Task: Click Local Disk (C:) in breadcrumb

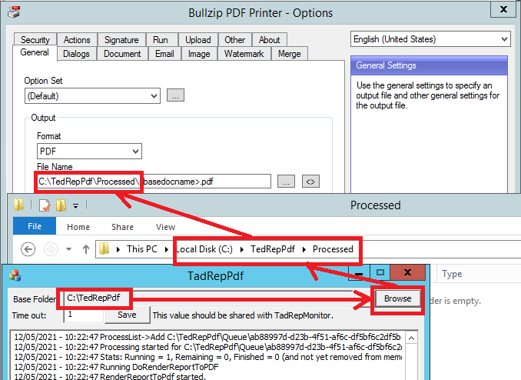Action: 204,249
